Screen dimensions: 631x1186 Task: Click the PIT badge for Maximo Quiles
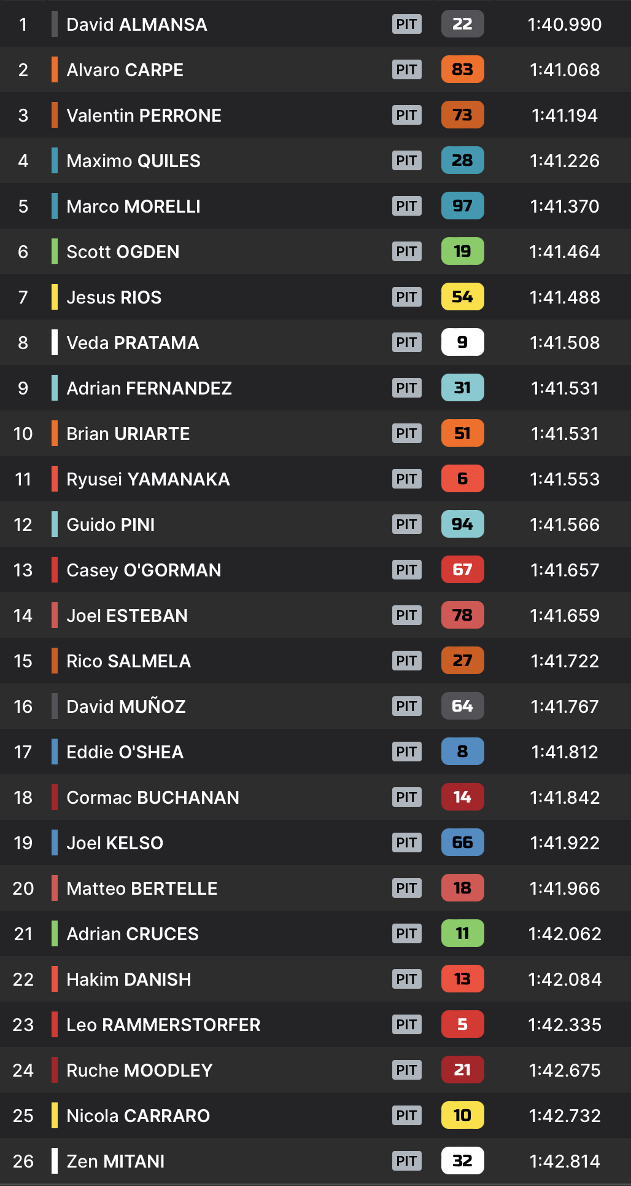pyautogui.click(x=406, y=160)
